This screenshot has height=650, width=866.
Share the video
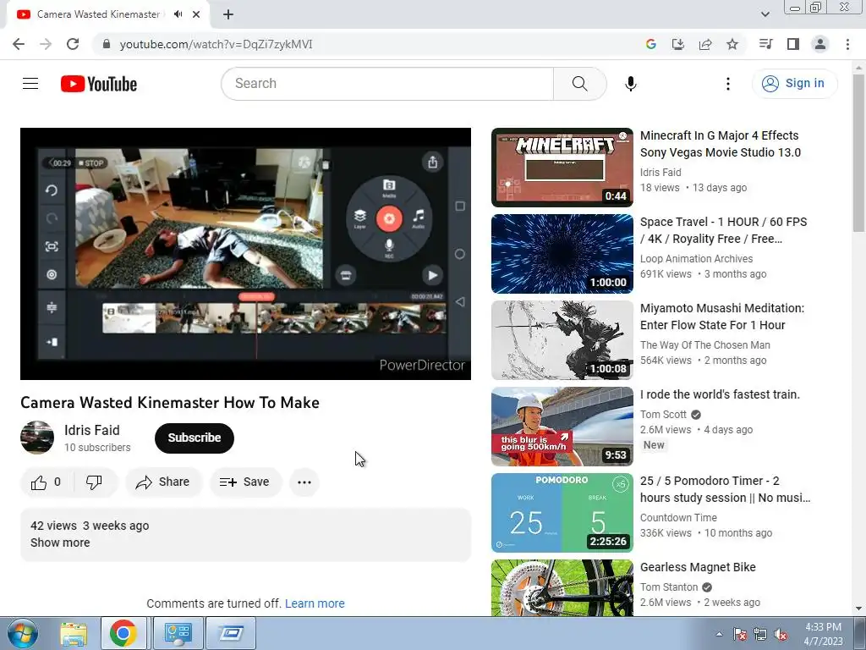(x=163, y=482)
